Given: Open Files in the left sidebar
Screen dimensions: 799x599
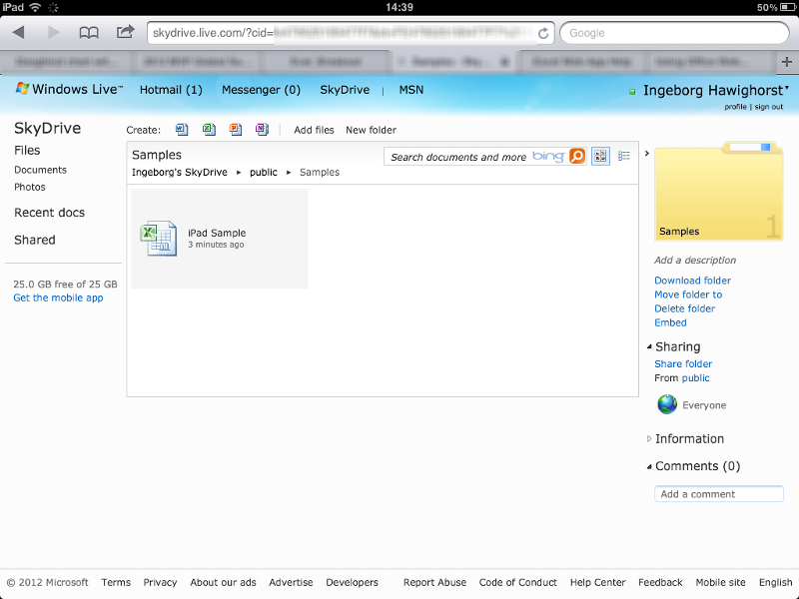Looking at the screenshot, I should [27, 151].
